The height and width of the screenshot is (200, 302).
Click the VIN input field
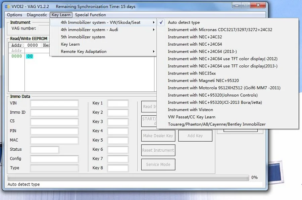54,103
